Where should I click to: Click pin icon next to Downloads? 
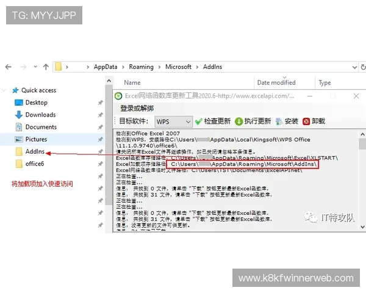pyautogui.click(x=101, y=115)
